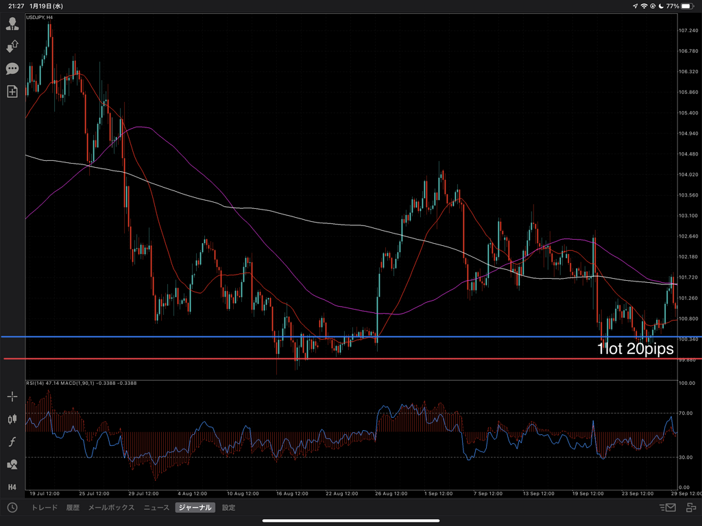
Task: Tap the 104.020 price scale label
Action: pos(688,175)
